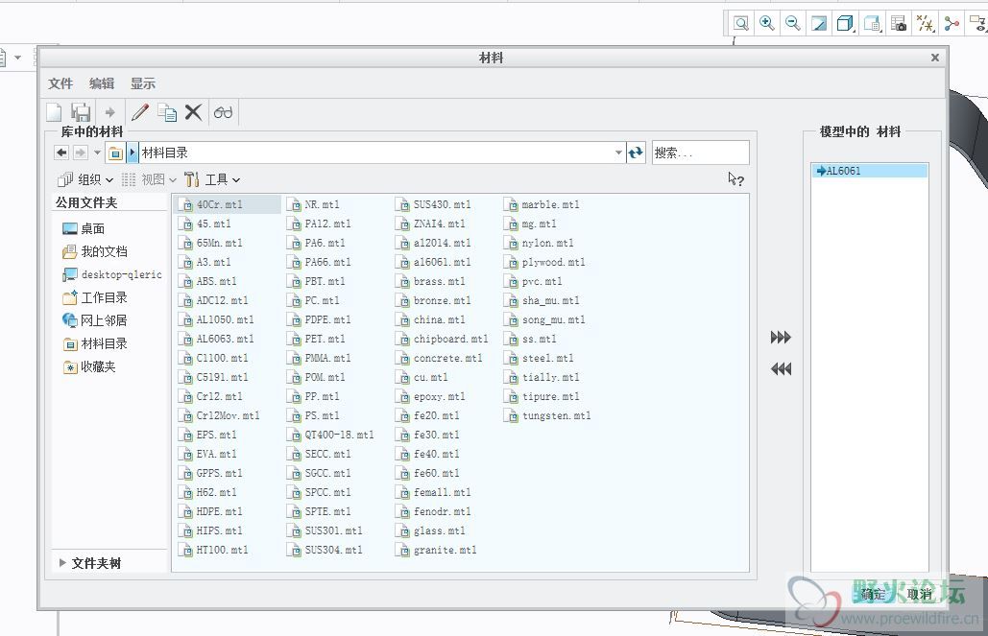The height and width of the screenshot is (636, 988).
Task: Click the glasses show material icon
Action: (x=224, y=112)
